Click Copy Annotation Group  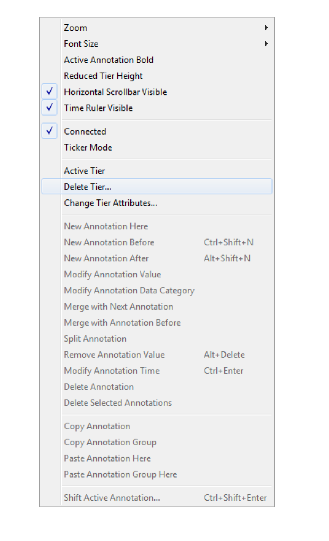coord(110,442)
